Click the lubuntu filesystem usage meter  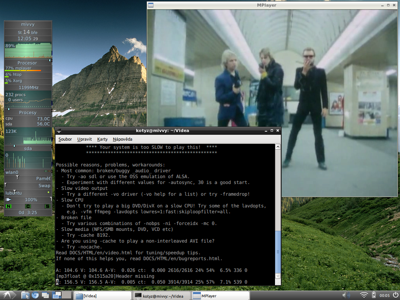click(28, 193)
